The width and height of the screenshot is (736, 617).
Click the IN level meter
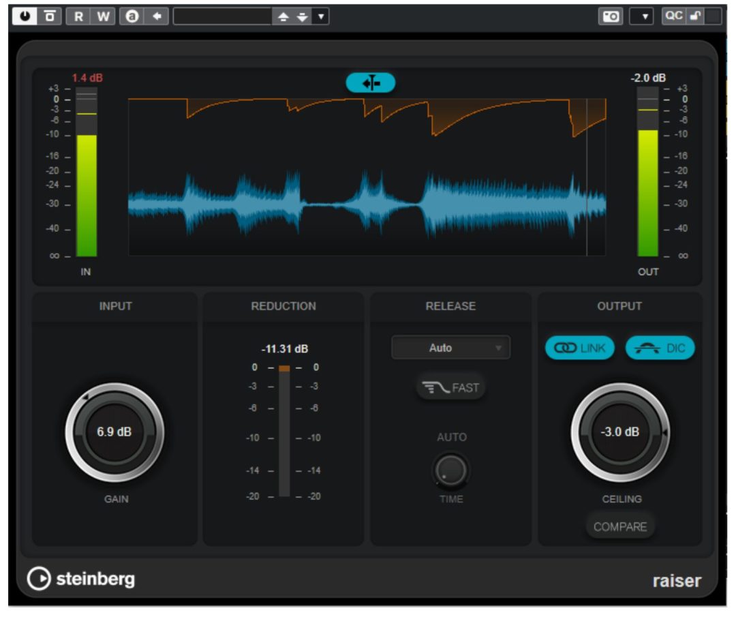tap(87, 172)
